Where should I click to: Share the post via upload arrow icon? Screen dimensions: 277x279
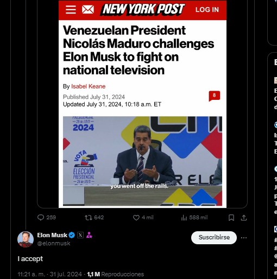click(244, 218)
